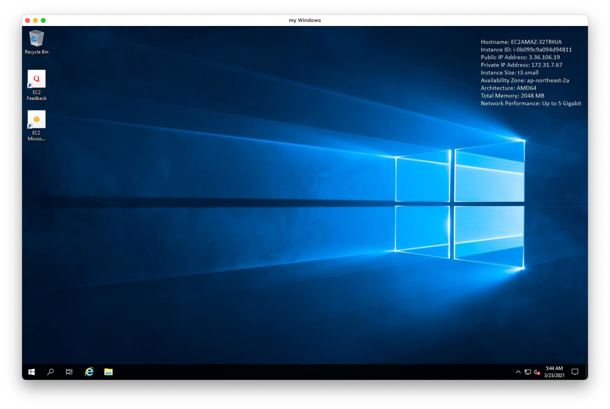The height and width of the screenshot is (409, 610).
Task: Open File Explorer from taskbar
Action: pyautogui.click(x=108, y=372)
